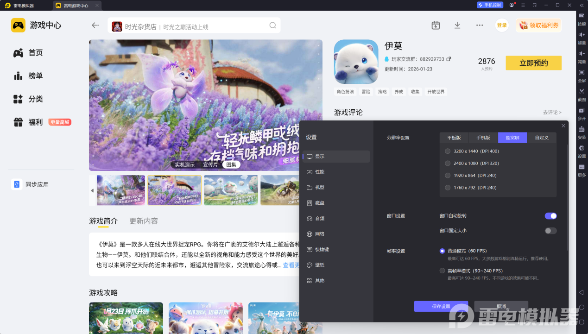The width and height of the screenshot is (588, 334).
Task: Open the download manager arrow icon
Action: coord(457,25)
